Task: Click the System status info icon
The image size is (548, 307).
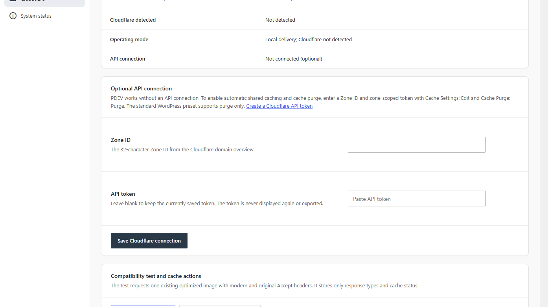Action: click(x=13, y=16)
